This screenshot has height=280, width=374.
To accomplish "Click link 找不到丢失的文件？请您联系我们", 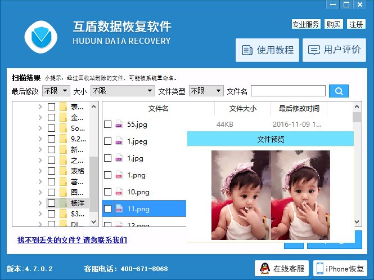I will point(72,240).
